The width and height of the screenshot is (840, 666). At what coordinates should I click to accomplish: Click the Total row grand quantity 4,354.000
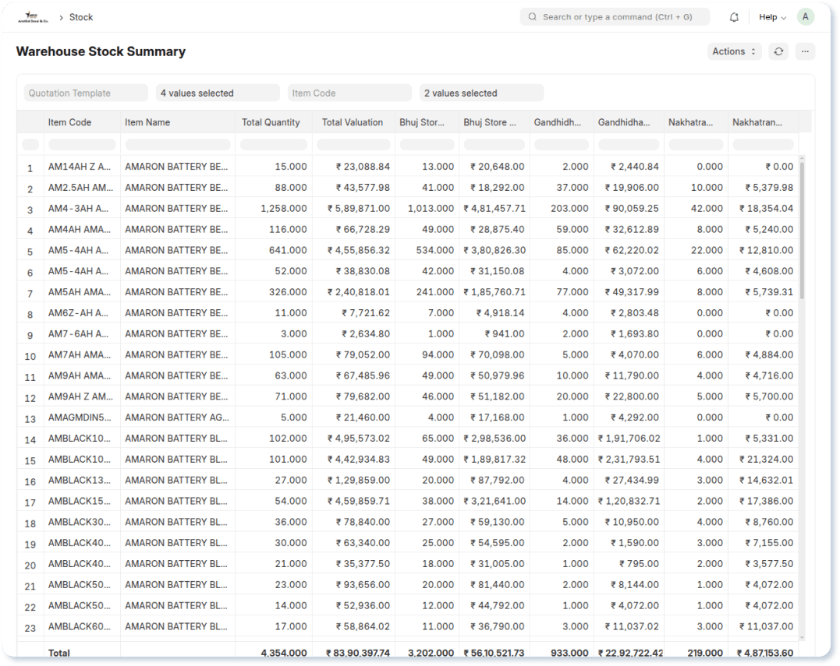point(282,654)
